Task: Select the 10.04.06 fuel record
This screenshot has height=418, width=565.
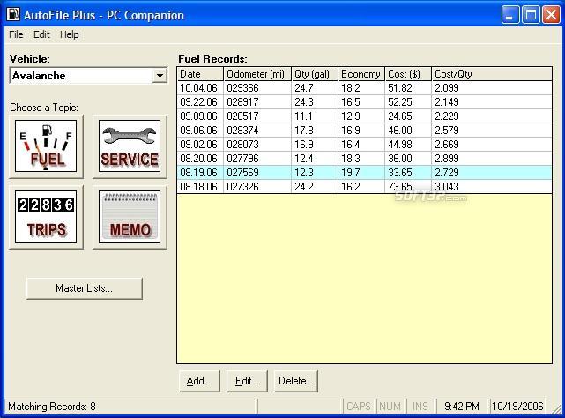Action: (364, 88)
